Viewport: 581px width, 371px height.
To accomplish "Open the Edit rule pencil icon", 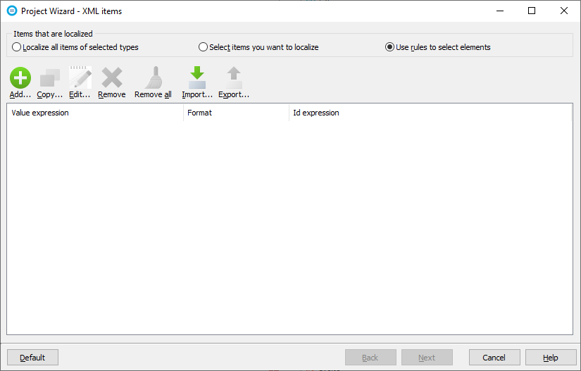I will click(x=80, y=78).
